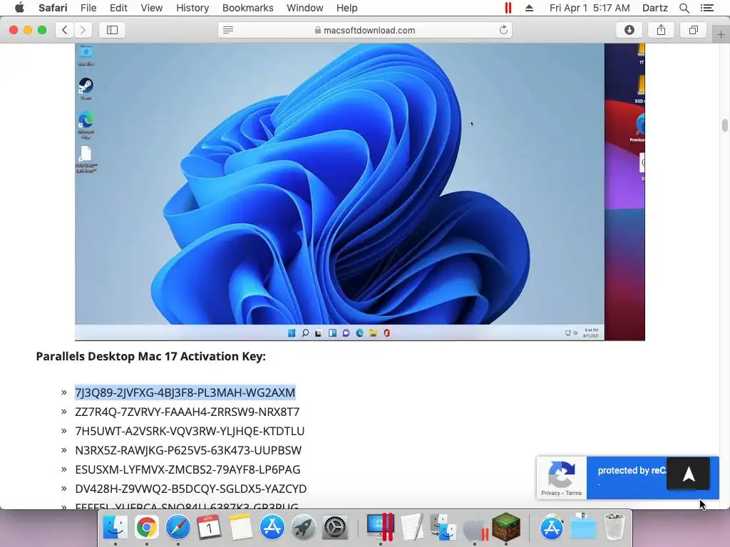Click the key N3RX5Z-RAWJKG-P625V5-63K473-UUPBSW
Viewport: 730px width, 547px height.
click(188, 450)
